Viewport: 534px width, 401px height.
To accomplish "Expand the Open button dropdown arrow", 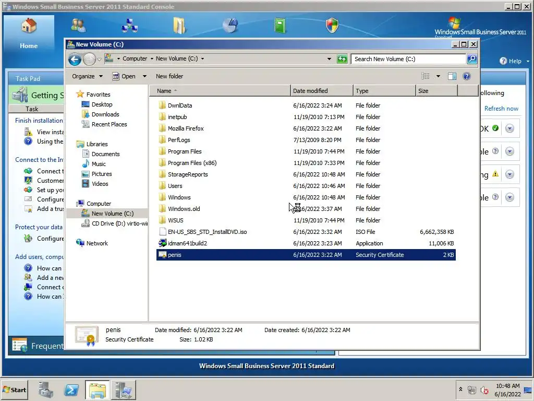I will pos(144,76).
